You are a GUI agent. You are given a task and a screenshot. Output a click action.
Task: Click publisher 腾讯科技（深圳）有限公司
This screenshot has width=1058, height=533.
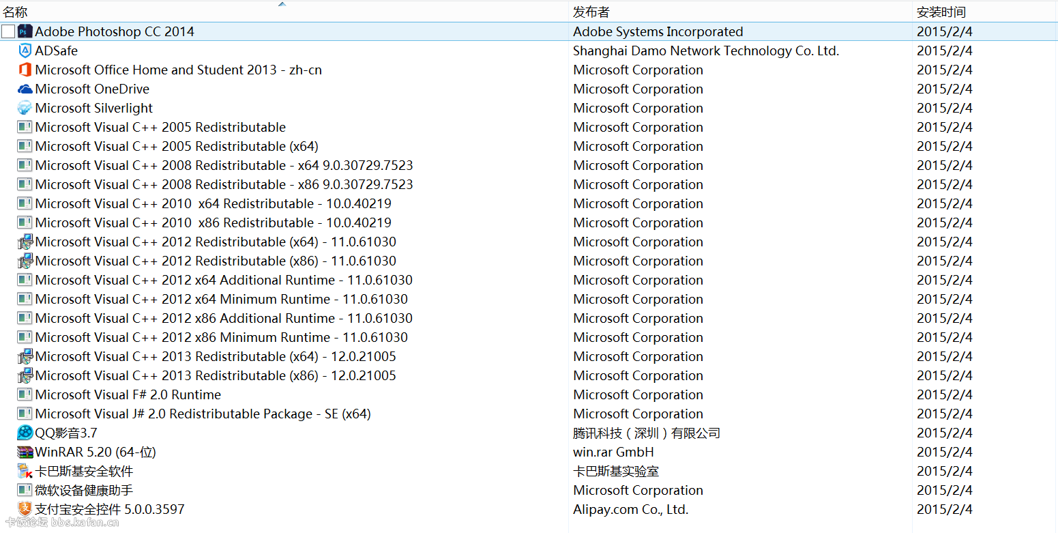[647, 433]
